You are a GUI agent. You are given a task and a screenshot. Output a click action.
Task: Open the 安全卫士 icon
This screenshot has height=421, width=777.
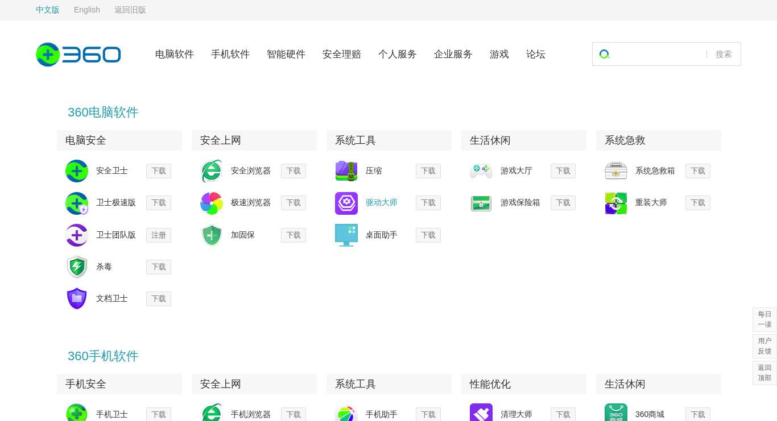pos(77,171)
